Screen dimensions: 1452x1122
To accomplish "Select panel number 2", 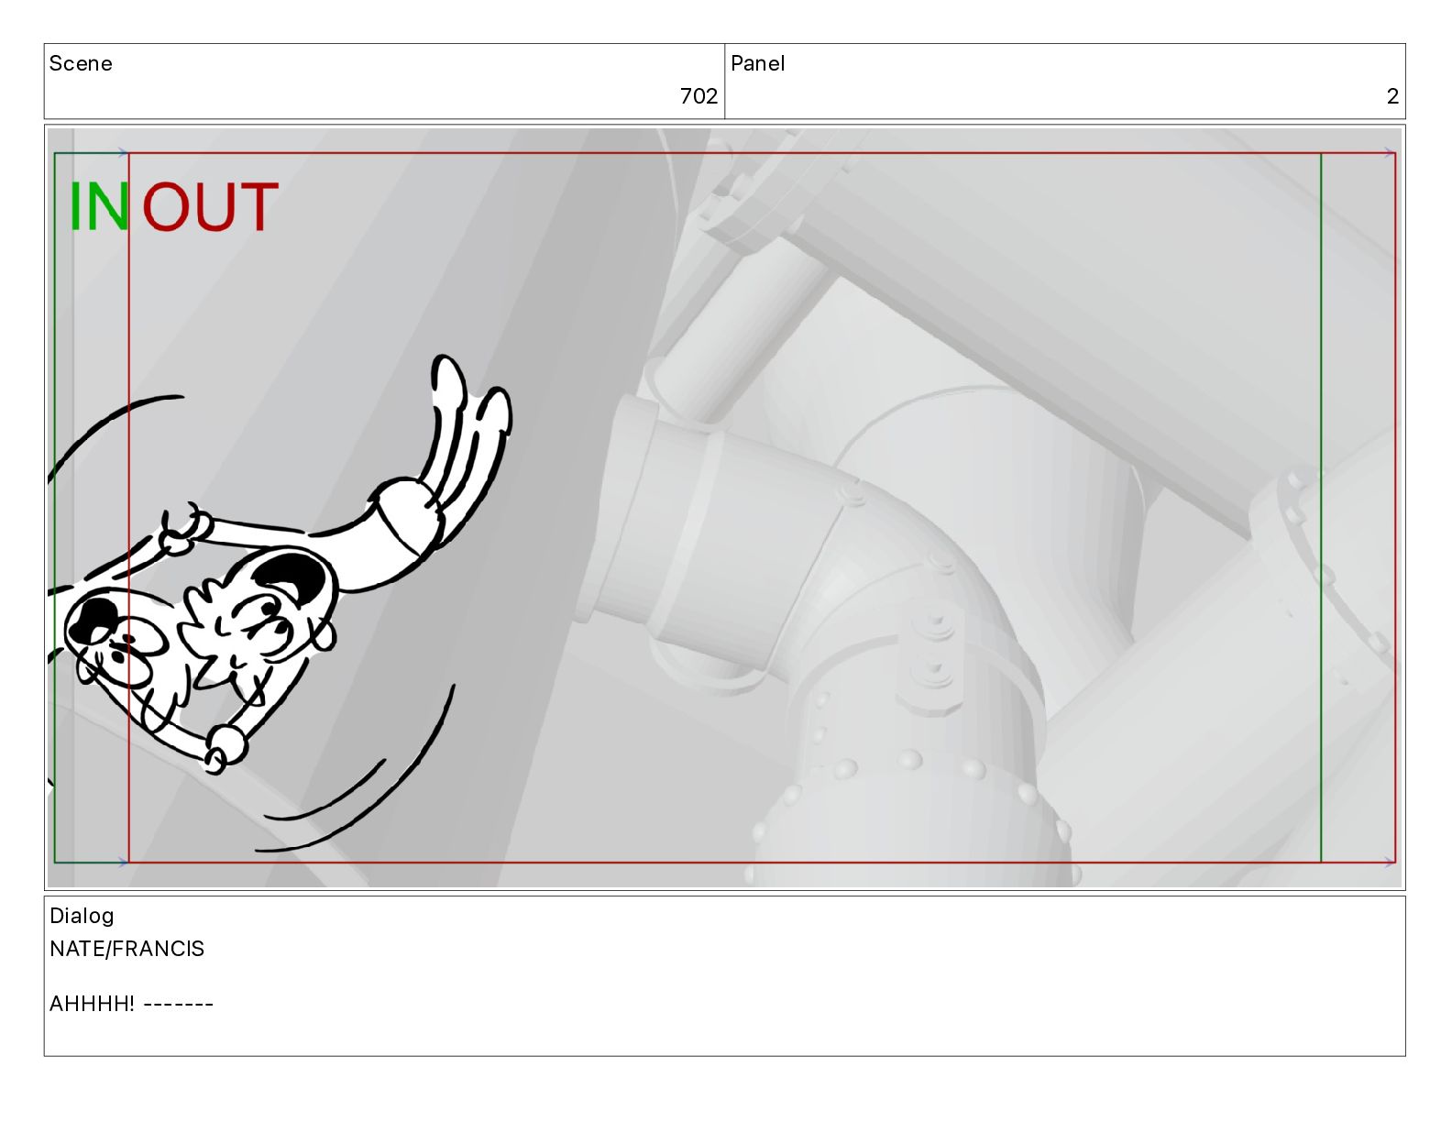I will [1392, 96].
